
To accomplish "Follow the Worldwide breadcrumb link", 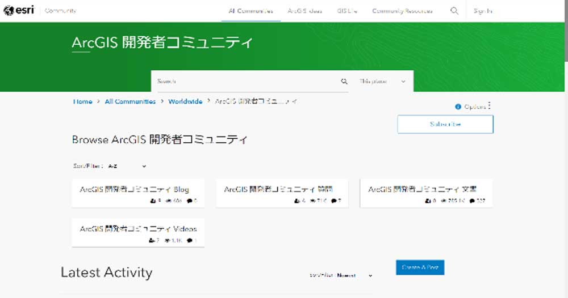I will pos(185,101).
